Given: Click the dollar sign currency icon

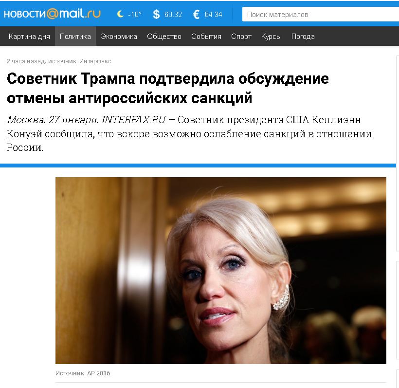Looking at the screenshot, I should point(156,14).
